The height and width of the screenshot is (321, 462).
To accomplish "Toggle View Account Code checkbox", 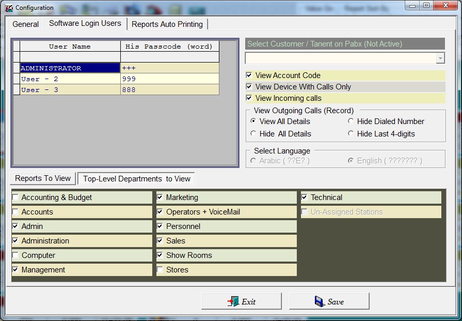I will point(249,75).
